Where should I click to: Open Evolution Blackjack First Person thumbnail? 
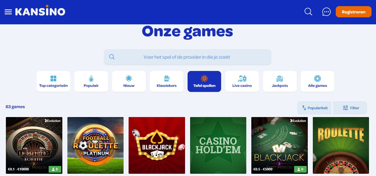[280, 145]
